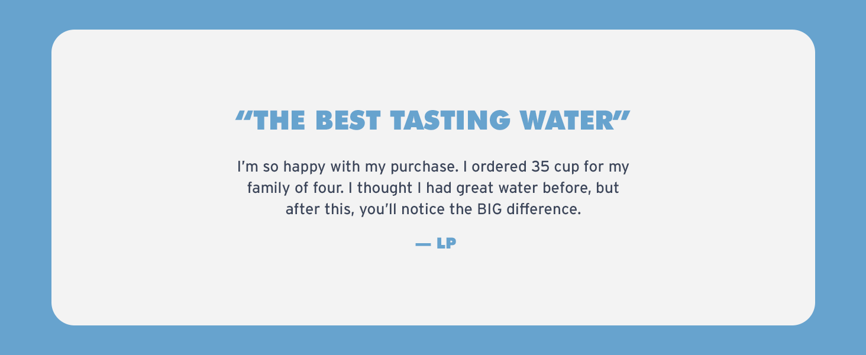Click the word "ordered" in the review
Image resolution: width=866 pixels, height=355 pixels.
pyautogui.click(x=499, y=167)
